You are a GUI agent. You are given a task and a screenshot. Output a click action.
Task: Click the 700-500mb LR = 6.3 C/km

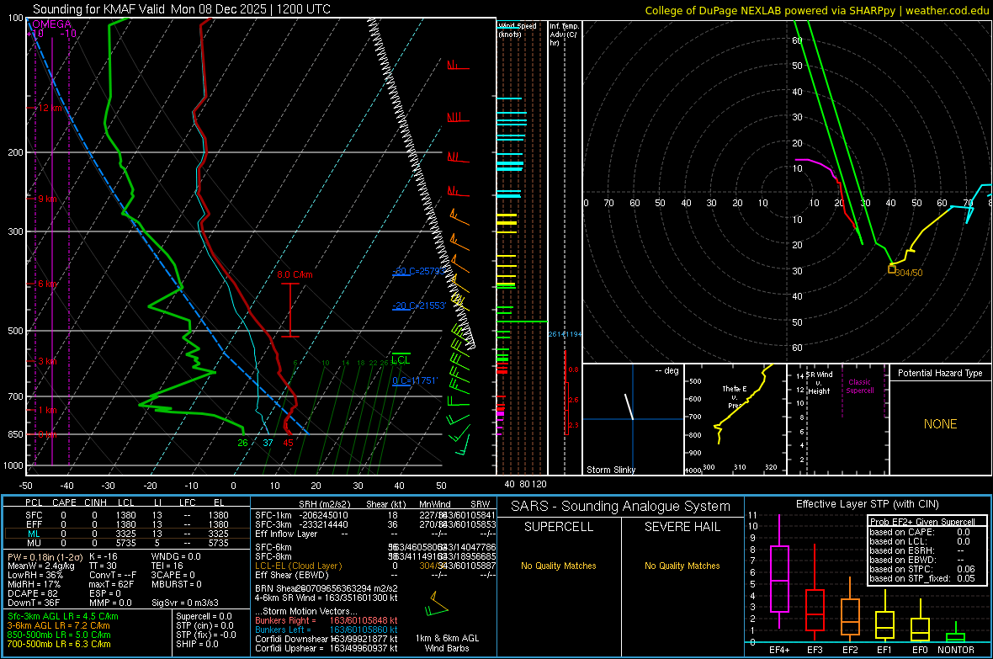(x=59, y=644)
